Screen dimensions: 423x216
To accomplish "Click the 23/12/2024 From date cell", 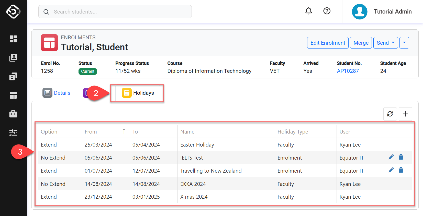I will [x=106, y=197].
